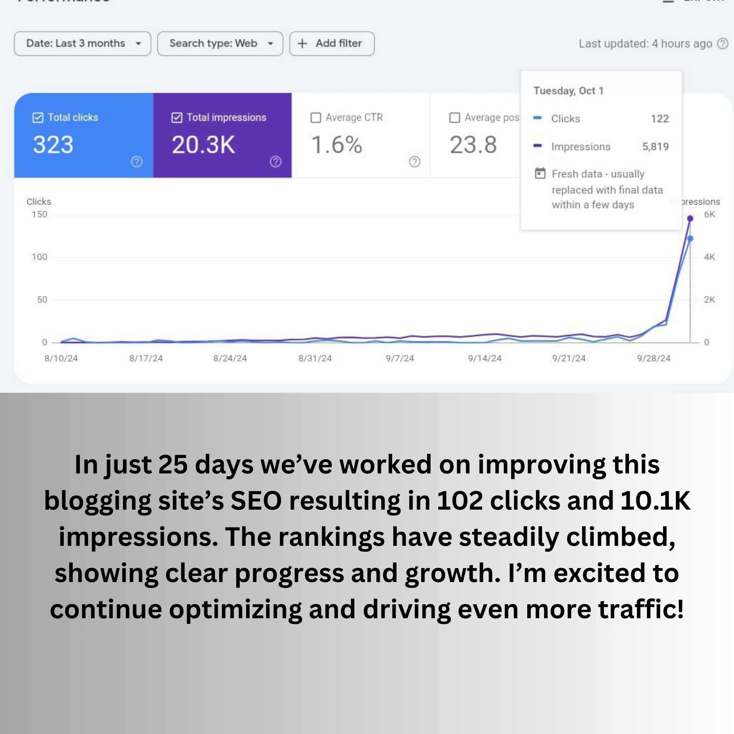Click the Last updated info icon

click(x=723, y=43)
